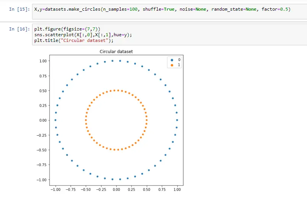Click the sns.scatterplot code line

(x=83, y=35)
